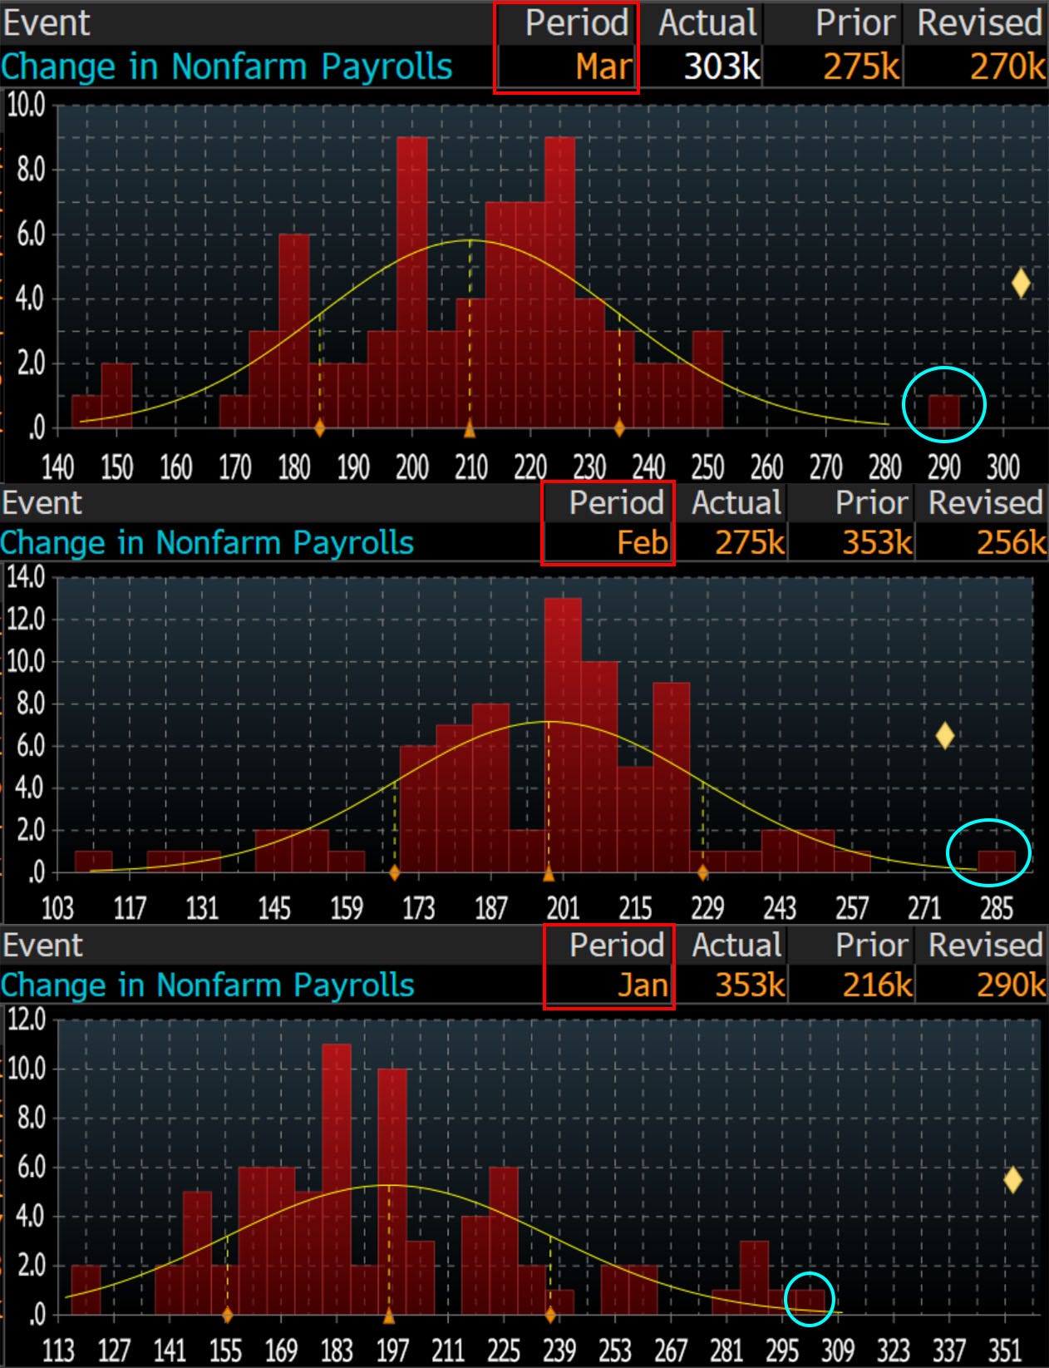Click the Actual column header in Mar panel
This screenshot has height=1368, width=1049.
coord(708,22)
